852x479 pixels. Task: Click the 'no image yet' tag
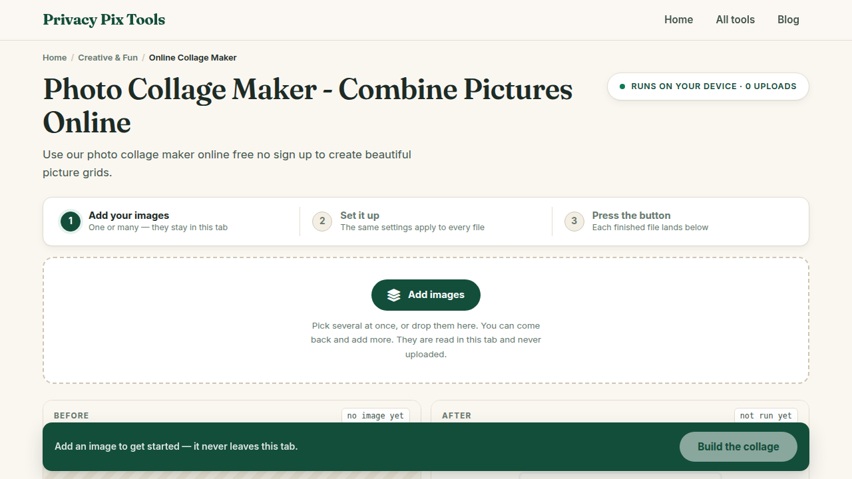(x=375, y=416)
